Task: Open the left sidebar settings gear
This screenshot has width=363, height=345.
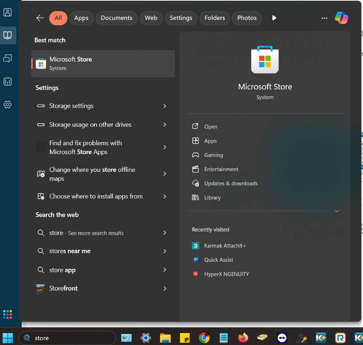Action: [x=8, y=105]
